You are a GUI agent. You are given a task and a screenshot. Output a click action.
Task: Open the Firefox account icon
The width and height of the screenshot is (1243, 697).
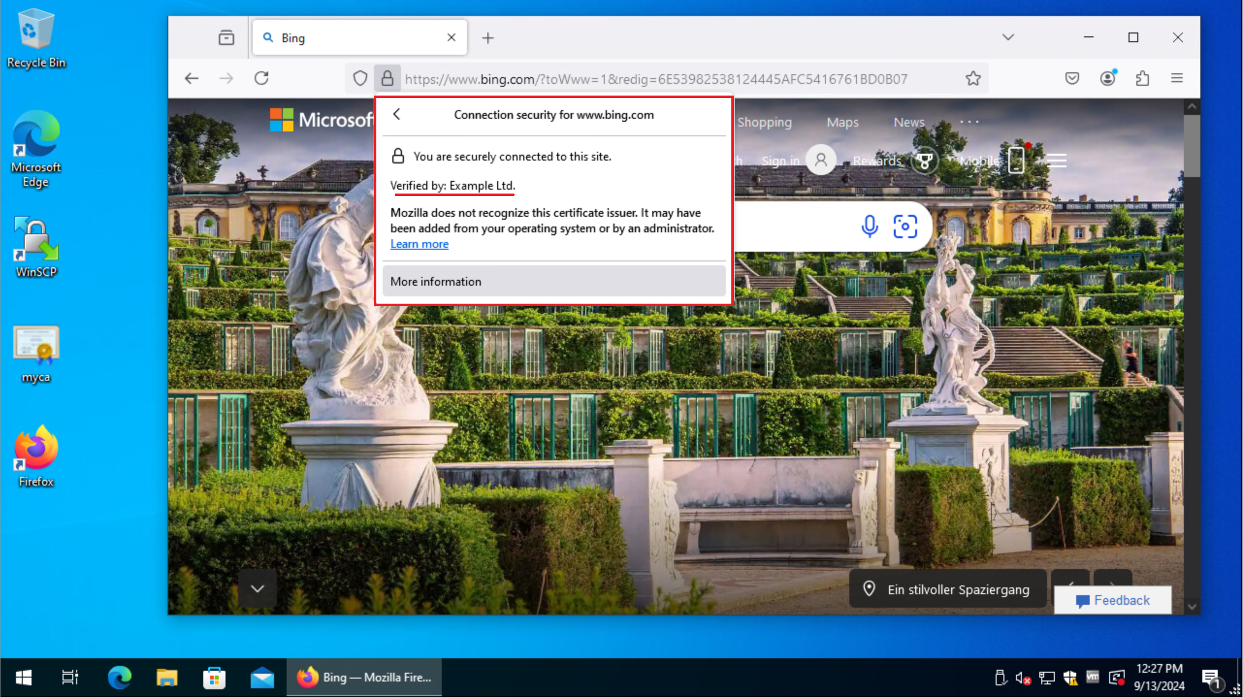[1108, 78]
